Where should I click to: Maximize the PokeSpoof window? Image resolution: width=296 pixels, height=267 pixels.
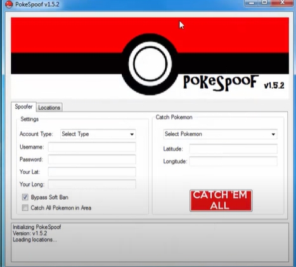click(264, 3)
